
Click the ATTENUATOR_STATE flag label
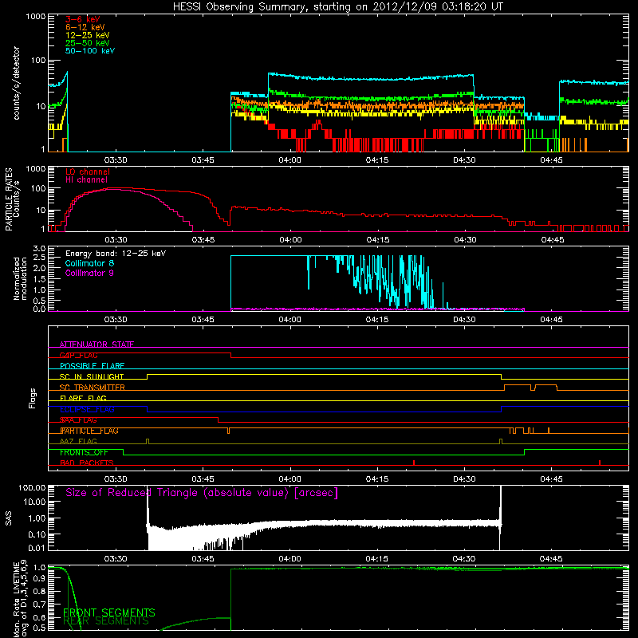pyautogui.click(x=96, y=345)
